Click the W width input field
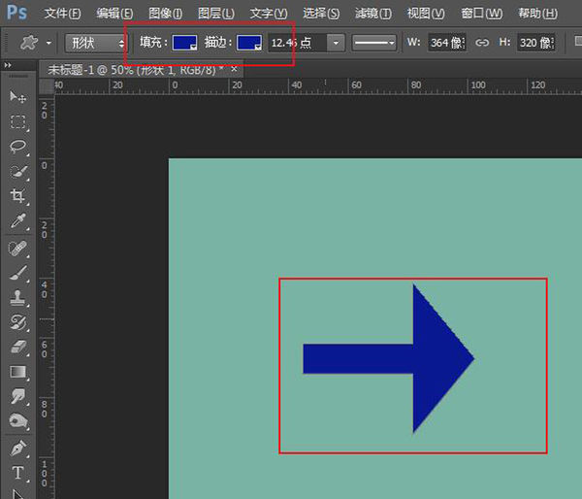Viewport: 582px width, 499px height. pos(447,43)
